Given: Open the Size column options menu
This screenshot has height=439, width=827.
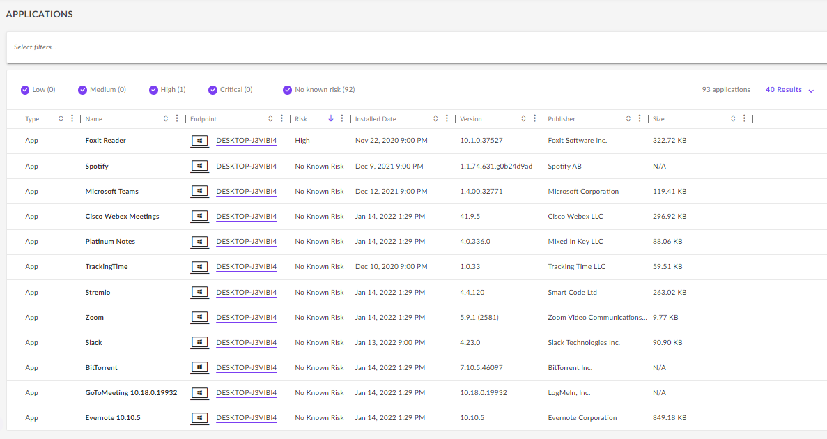Looking at the screenshot, I should coord(744,118).
